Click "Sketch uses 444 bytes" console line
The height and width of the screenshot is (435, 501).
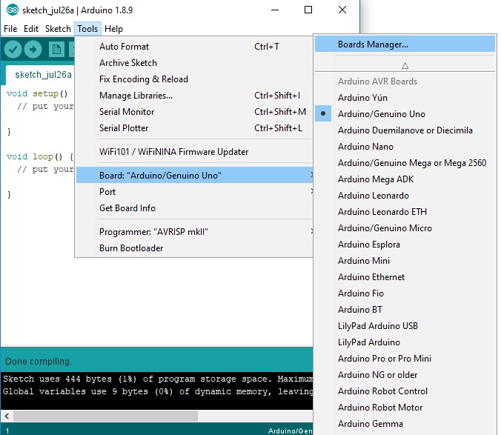(x=158, y=379)
